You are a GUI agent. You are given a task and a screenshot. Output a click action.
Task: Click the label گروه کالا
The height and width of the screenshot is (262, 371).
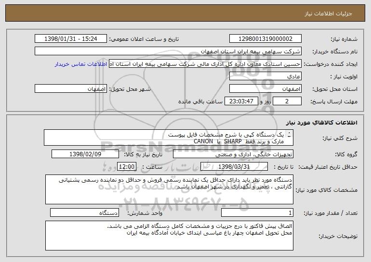tap(346, 154)
